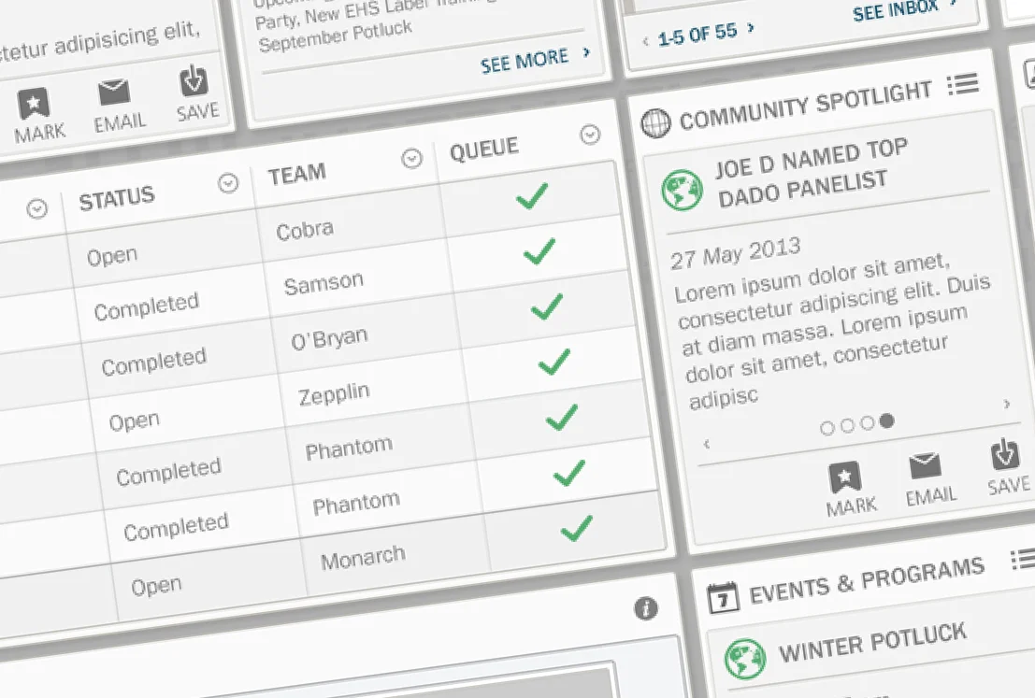This screenshot has height=698, width=1035.
Task: Open the Joe D Named Top Dado Panelist headline
Action: [812, 173]
